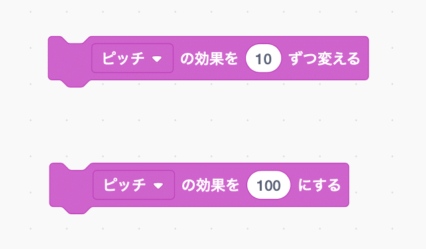Click the ピッチ text in the top block

(123, 58)
